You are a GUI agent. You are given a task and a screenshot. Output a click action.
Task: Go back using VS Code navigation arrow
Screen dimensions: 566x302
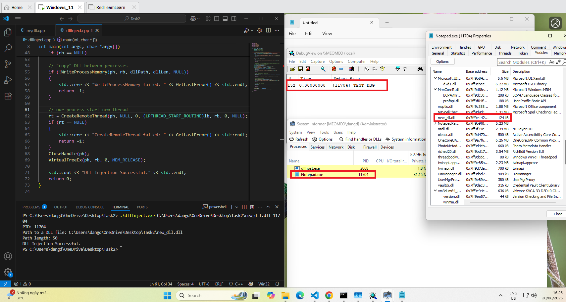tap(62, 19)
